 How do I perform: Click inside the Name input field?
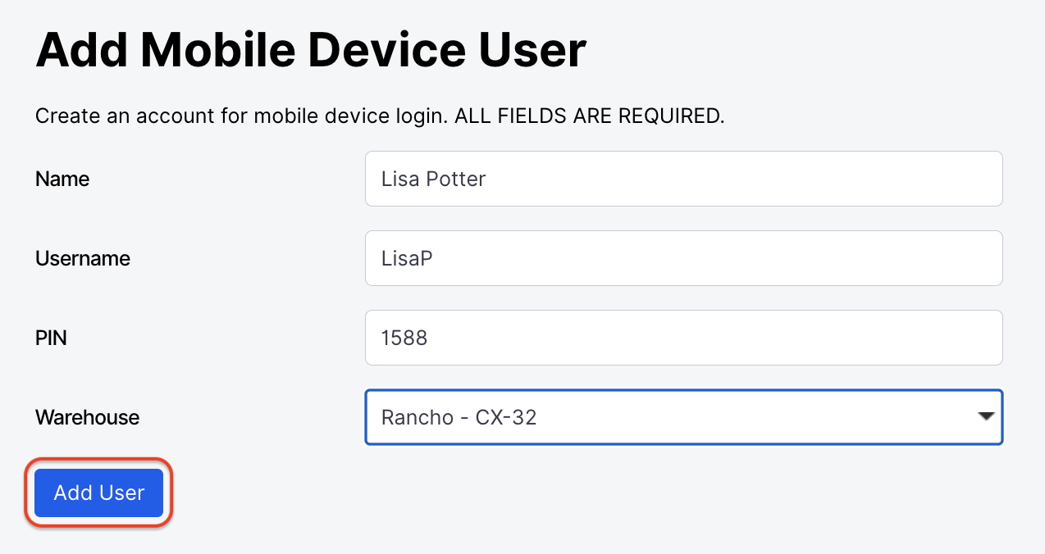[683, 179]
